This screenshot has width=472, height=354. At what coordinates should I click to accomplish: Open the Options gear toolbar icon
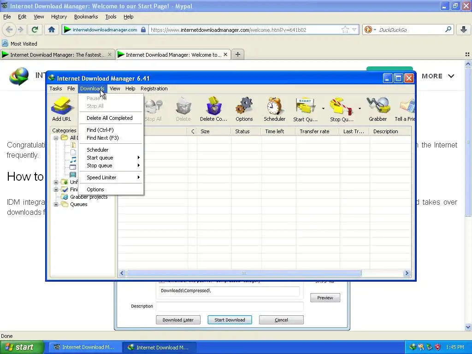[x=244, y=109]
